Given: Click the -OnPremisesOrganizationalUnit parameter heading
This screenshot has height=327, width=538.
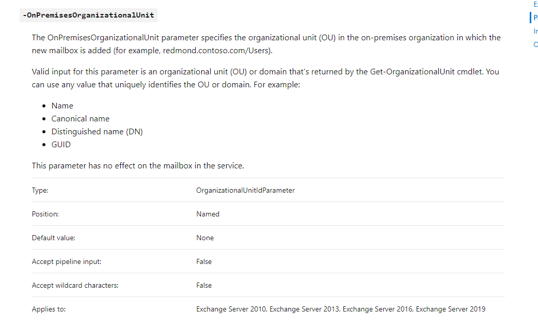Looking at the screenshot, I should pos(88,15).
